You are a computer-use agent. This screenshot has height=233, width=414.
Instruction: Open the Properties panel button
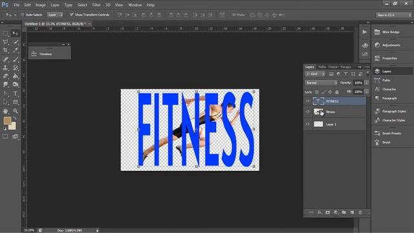pos(389,58)
